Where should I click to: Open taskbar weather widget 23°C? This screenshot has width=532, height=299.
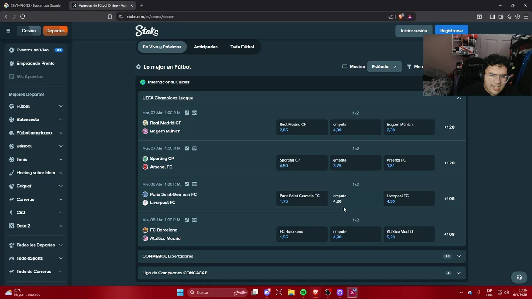pyautogui.click(x=23, y=292)
